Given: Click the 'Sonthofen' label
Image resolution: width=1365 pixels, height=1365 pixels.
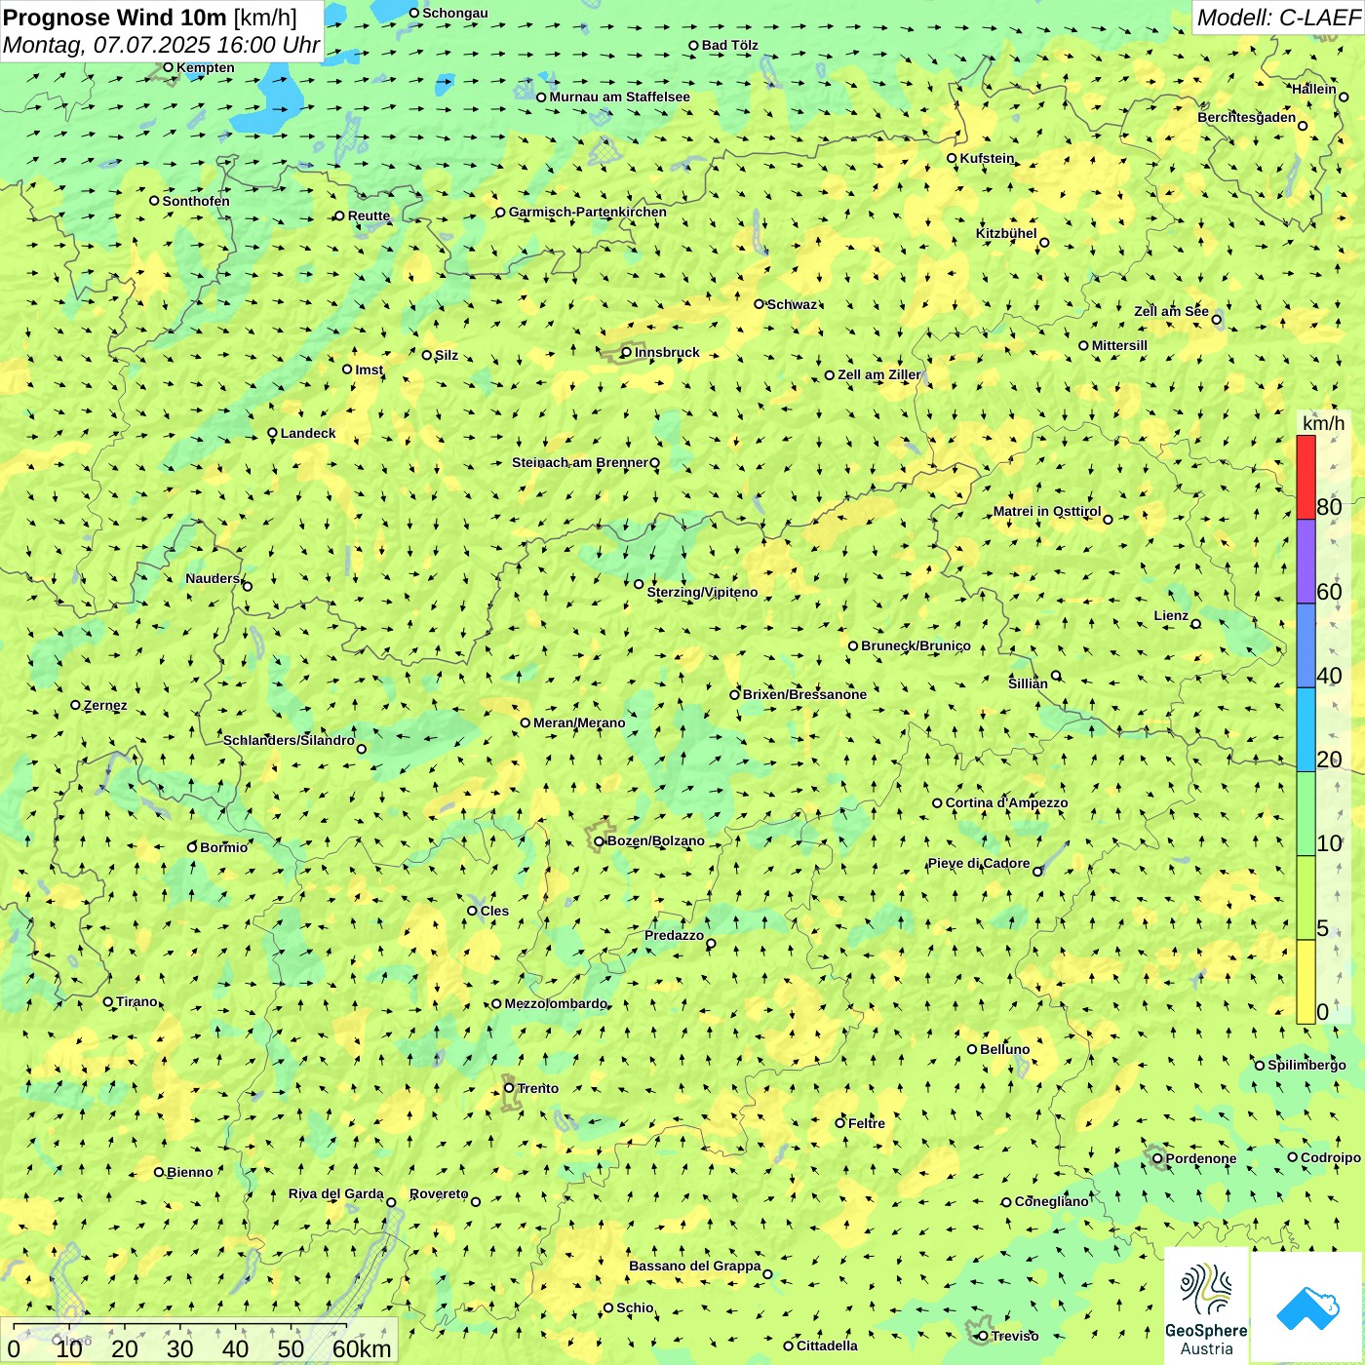Looking at the screenshot, I should [x=196, y=201].
